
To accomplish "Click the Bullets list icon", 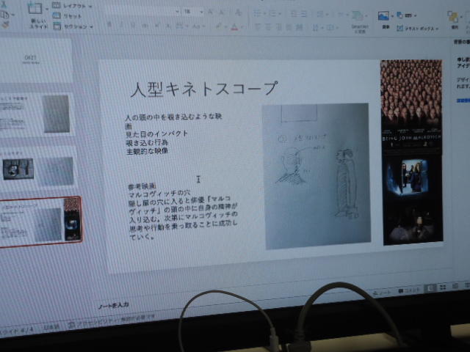I will coord(257,13).
